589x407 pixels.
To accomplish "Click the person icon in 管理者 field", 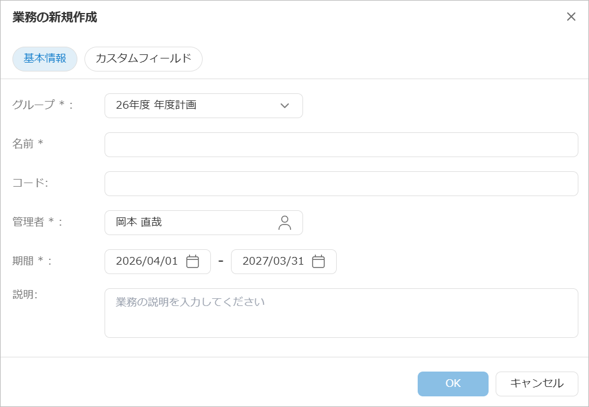I will click(x=285, y=223).
